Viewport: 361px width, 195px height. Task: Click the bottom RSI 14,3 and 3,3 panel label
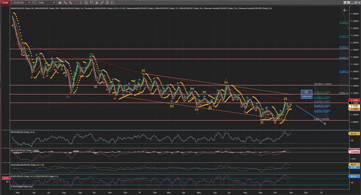point(34,176)
